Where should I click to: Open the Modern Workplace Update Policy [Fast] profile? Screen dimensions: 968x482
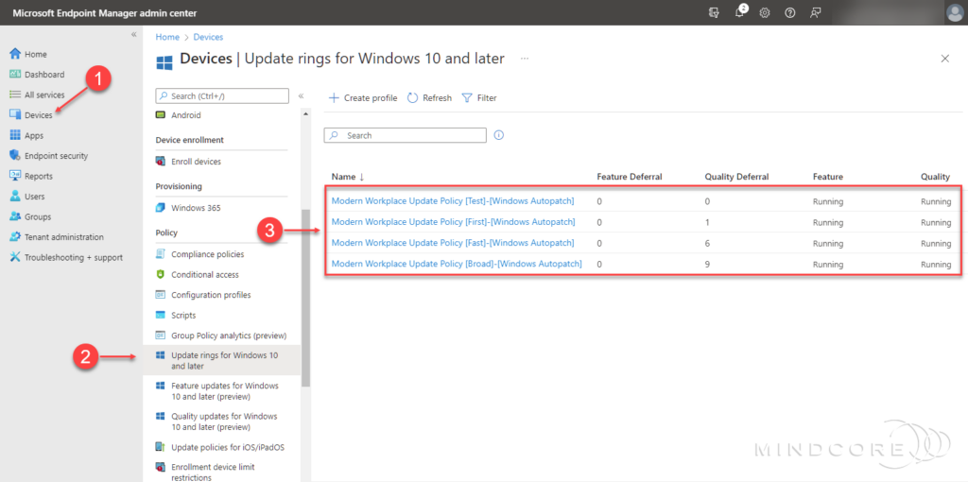point(453,243)
